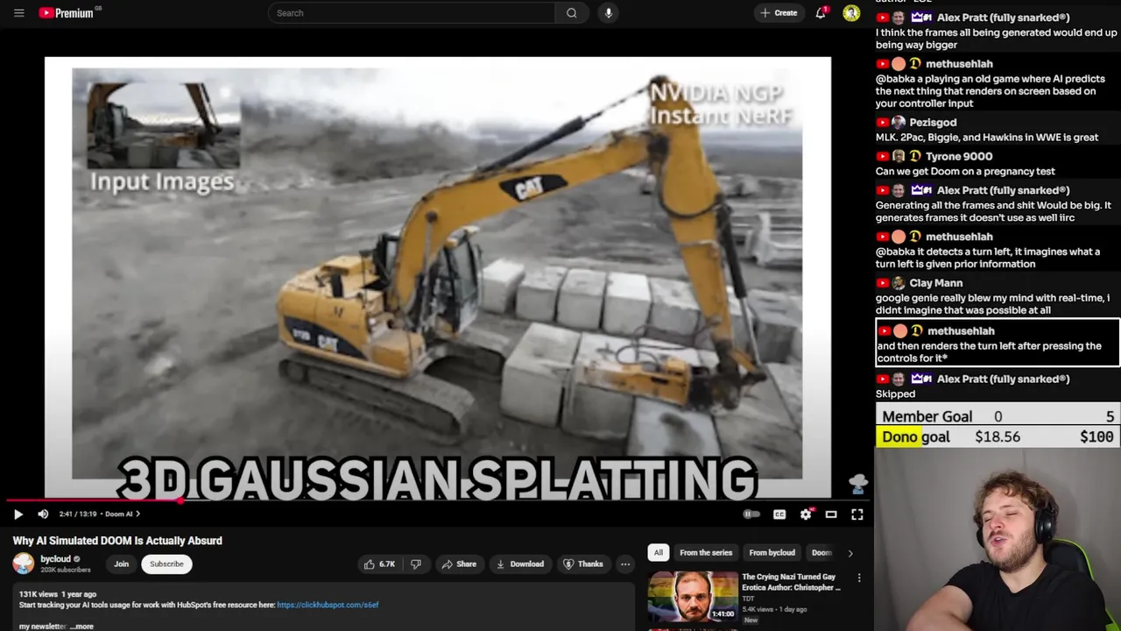
Task: Switch to theater mode
Action: pos(831,514)
